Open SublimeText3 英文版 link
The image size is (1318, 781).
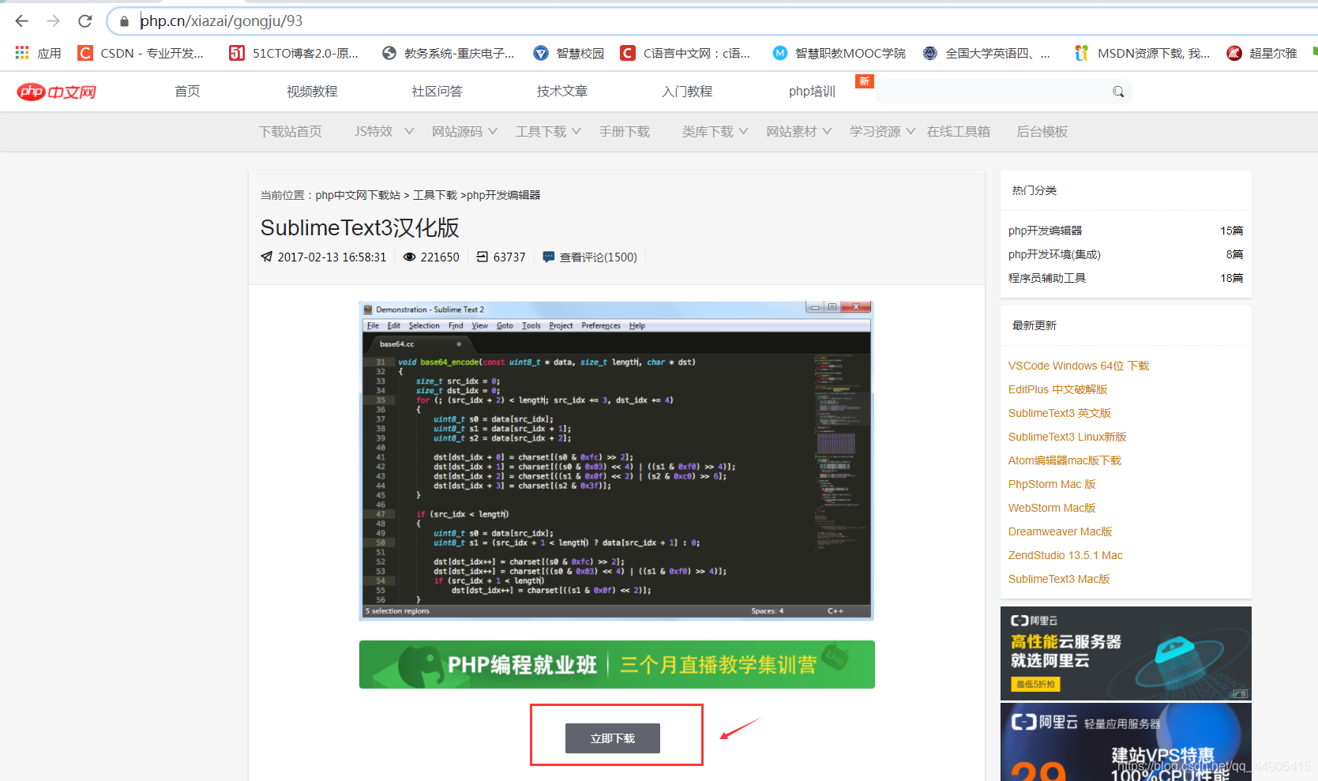click(x=1060, y=413)
